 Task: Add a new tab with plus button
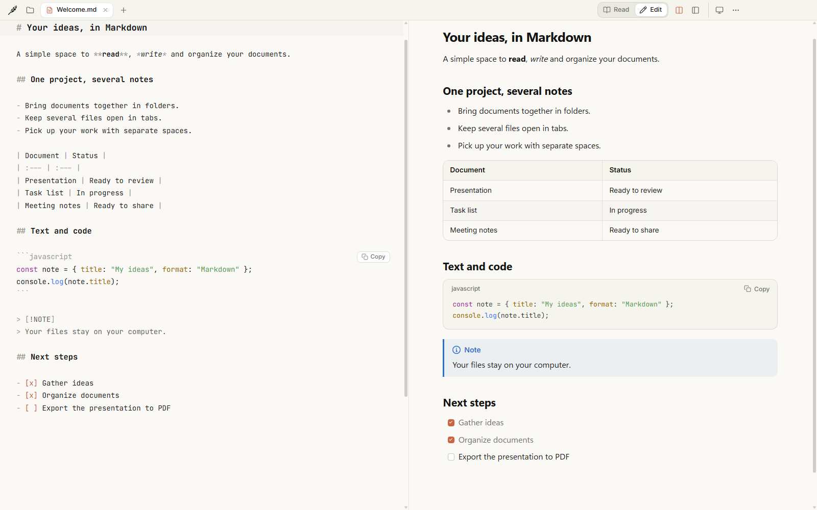124,10
